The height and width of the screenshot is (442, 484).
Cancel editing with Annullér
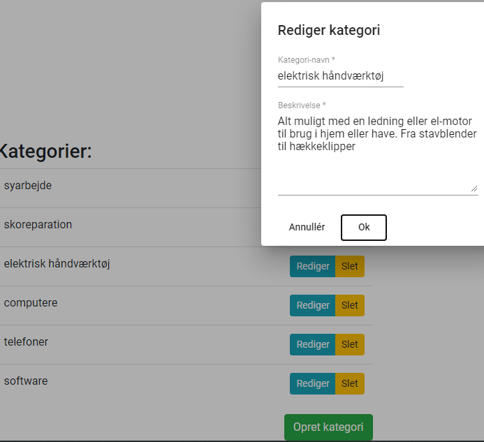coord(307,228)
